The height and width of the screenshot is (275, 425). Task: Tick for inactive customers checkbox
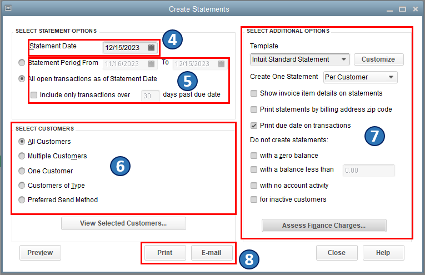(x=254, y=199)
